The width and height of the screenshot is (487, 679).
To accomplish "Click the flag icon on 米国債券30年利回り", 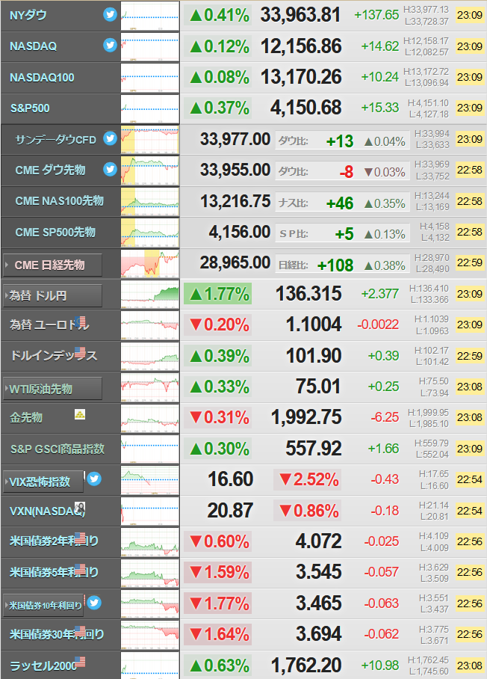I will click(x=80, y=630).
